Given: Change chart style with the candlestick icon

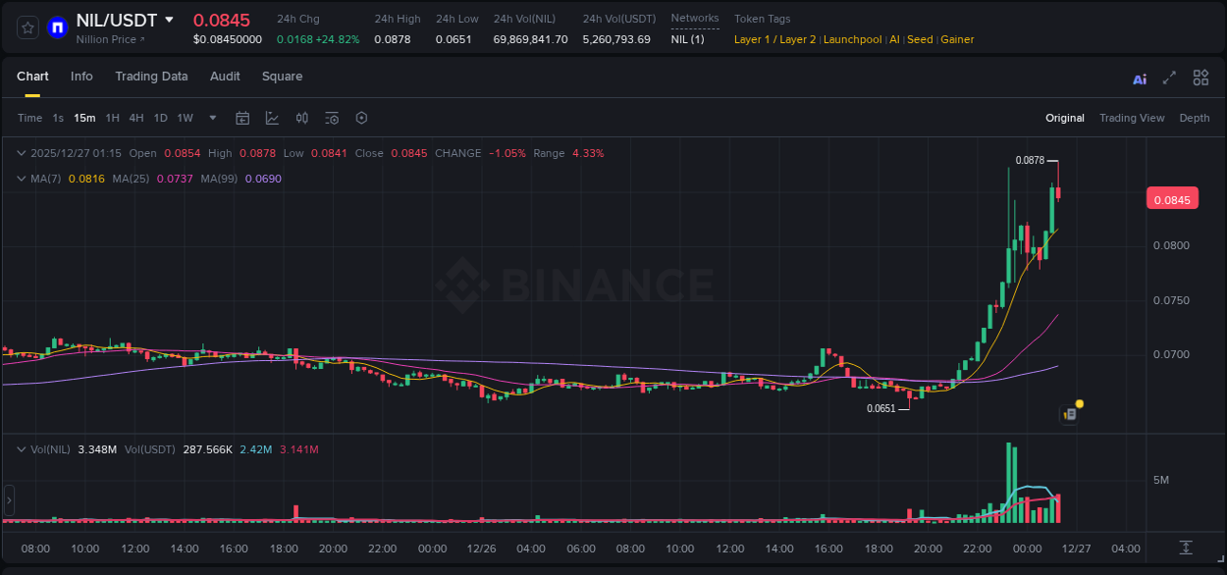Looking at the screenshot, I should 302,118.
